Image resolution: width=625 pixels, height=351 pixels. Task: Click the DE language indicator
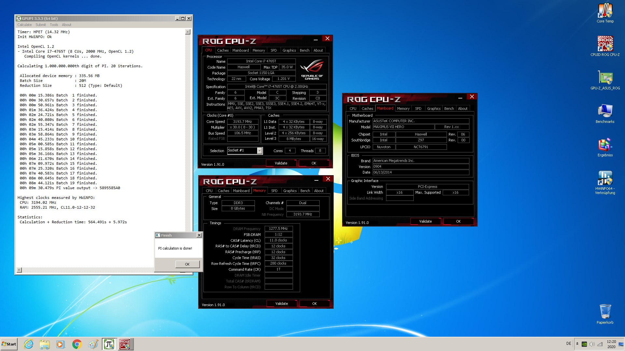click(569, 344)
